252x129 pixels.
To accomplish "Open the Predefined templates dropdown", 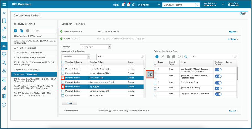I will tap(76, 57).
